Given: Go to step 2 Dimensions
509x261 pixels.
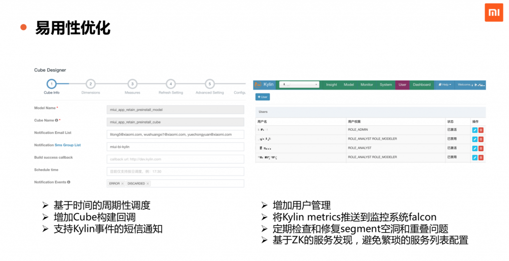Looking at the screenshot, I should coord(90,85).
